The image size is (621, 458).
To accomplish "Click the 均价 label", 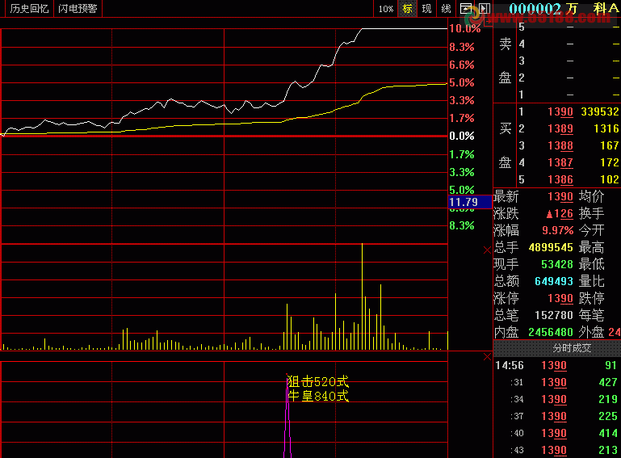I will coord(591,196).
